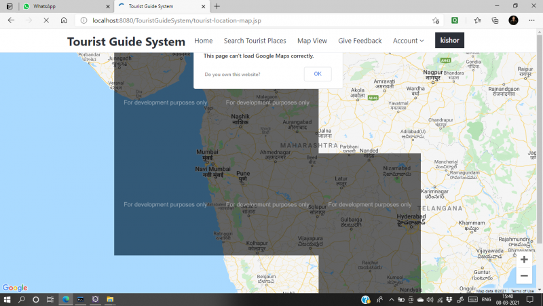Open the volume control
This screenshot has width=543, height=306.
pos(430,300)
